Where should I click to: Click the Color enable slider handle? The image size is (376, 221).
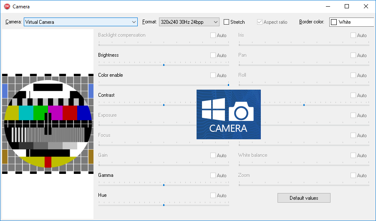click(228, 85)
